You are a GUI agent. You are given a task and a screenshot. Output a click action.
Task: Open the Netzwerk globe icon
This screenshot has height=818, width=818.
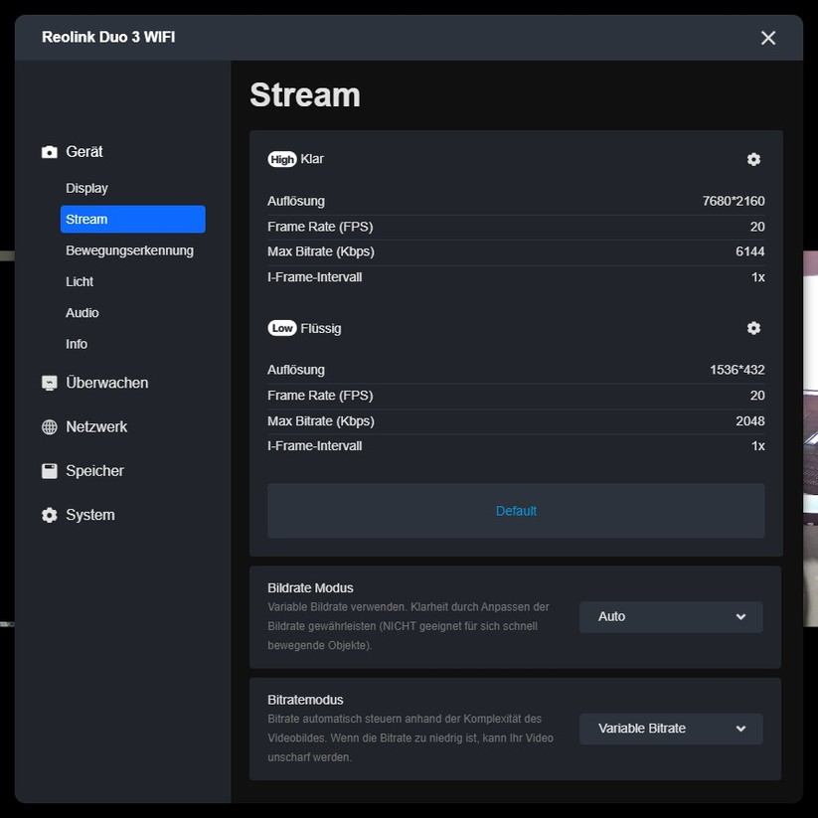pyautogui.click(x=48, y=426)
